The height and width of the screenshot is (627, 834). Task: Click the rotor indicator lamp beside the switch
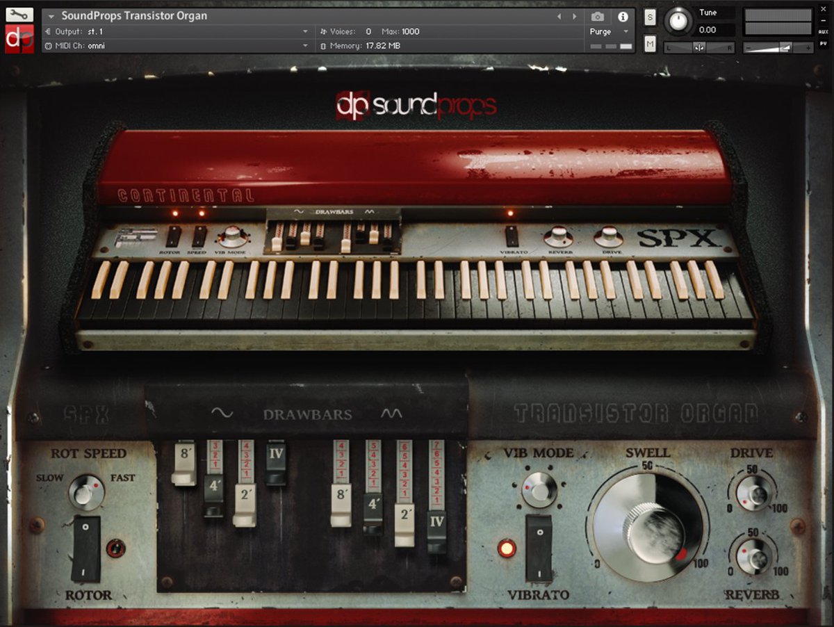(115, 548)
